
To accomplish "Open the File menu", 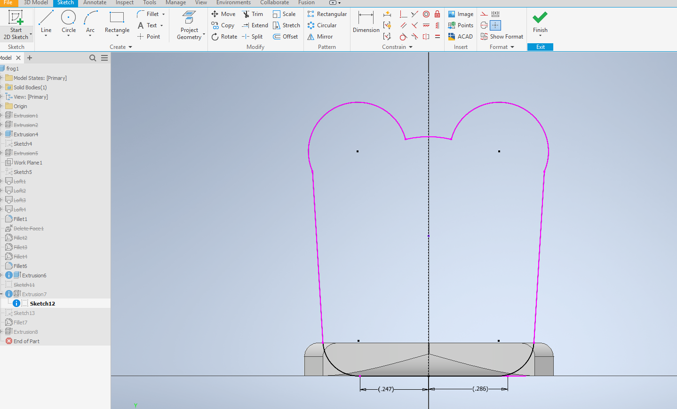I will click(x=8, y=3).
